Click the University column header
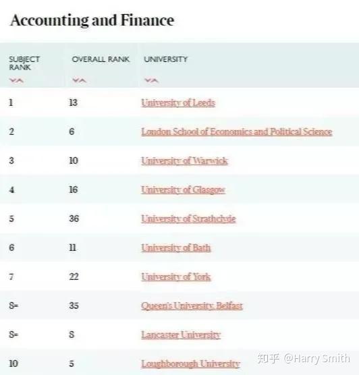The height and width of the screenshot is (375, 359). click(x=166, y=59)
